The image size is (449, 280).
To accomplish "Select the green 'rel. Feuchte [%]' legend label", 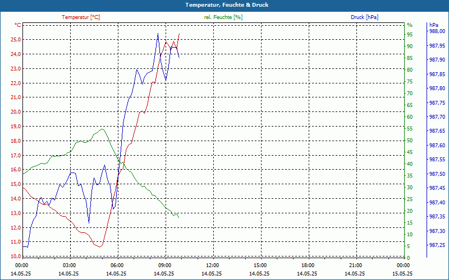I will pyautogui.click(x=223, y=17).
